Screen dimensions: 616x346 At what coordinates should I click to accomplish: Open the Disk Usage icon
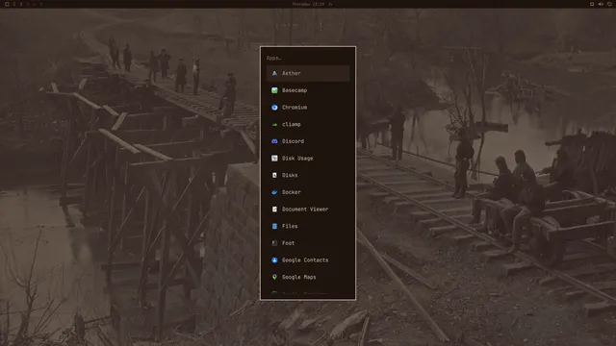click(274, 158)
